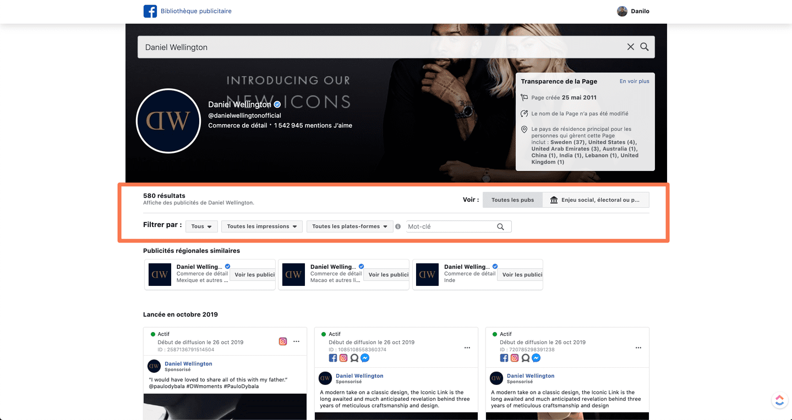The width and height of the screenshot is (792, 420).
Task: Click the Publicités régionales similaires heading
Action: (192, 251)
